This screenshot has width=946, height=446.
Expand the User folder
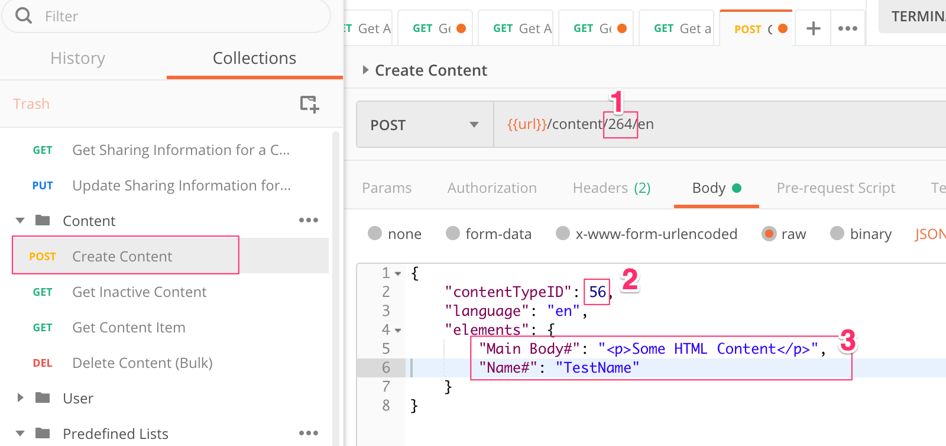(x=20, y=398)
